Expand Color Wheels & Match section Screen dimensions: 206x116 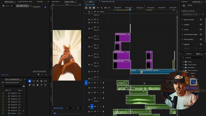183,34
